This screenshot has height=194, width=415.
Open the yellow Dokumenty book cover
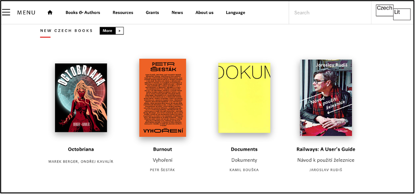tap(244, 97)
